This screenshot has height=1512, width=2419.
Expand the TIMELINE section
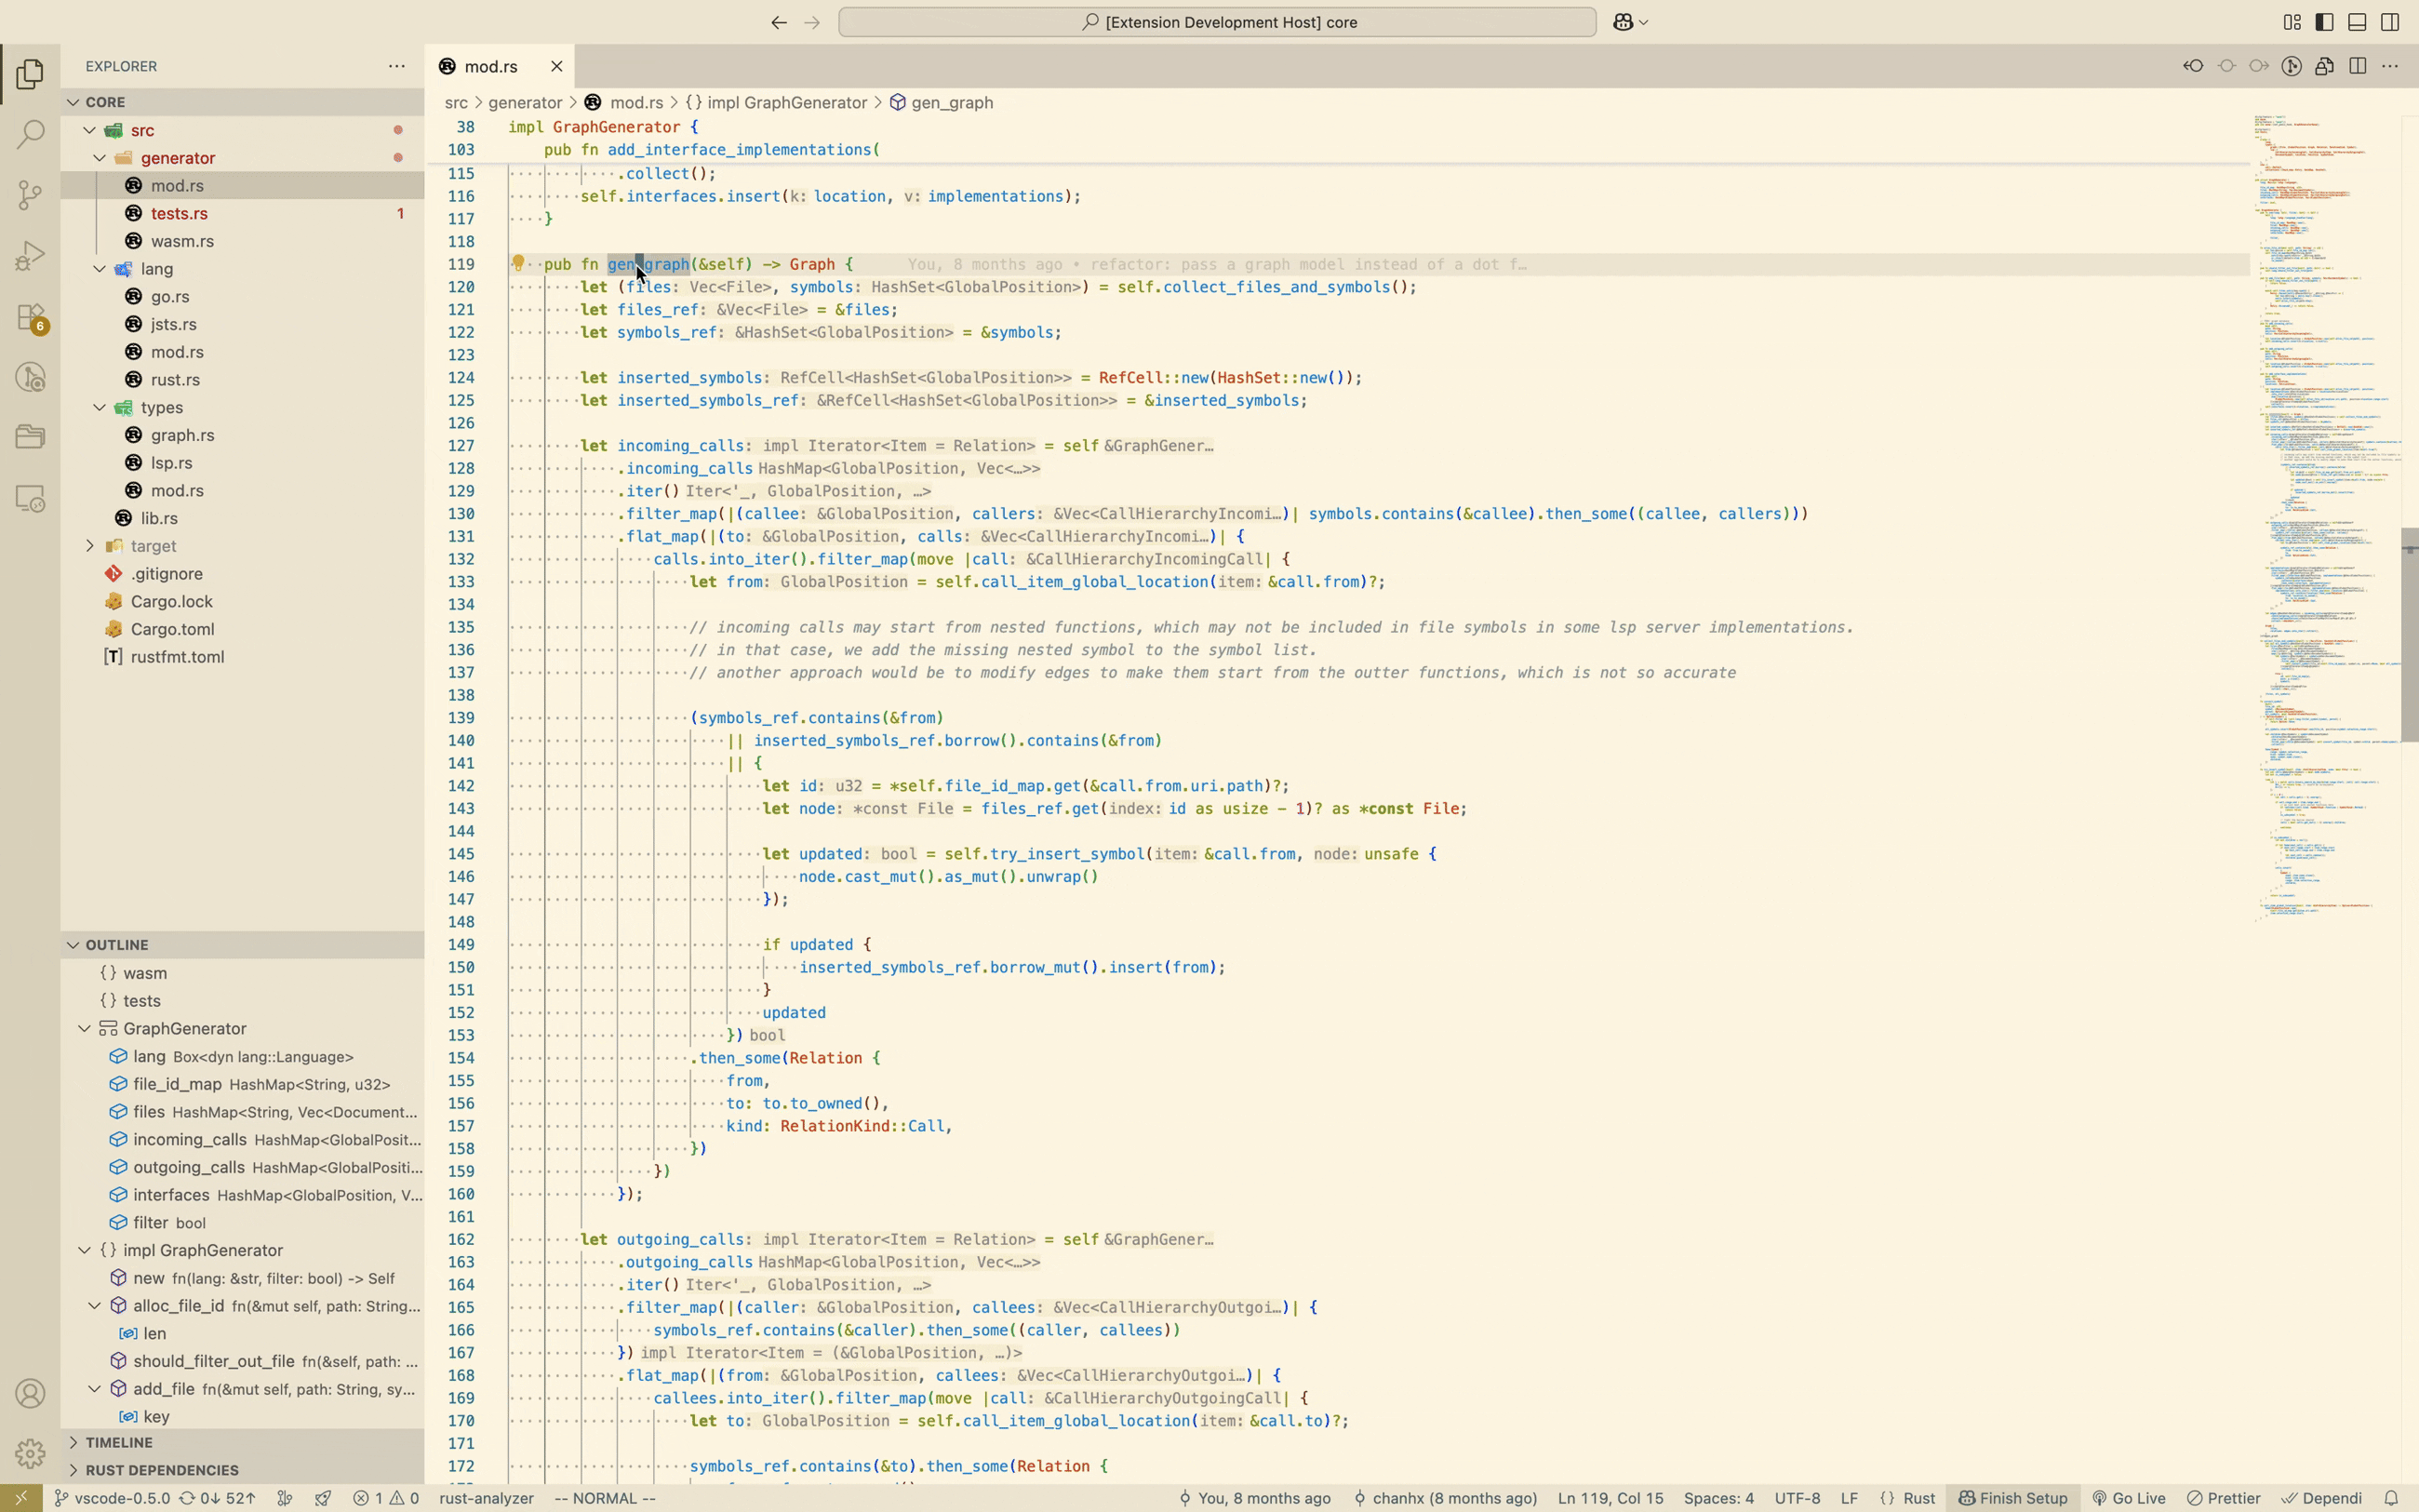[118, 1442]
